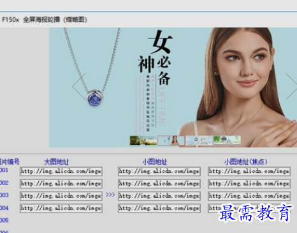Click the 小图地址 field in row 002

pyautogui.click(x=159, y=184)
